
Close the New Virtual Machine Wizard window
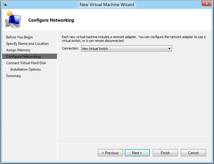click(x=206, y=4)
